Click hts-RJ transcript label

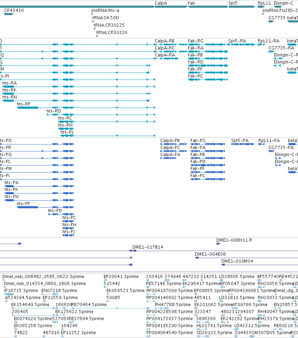(x=67, y=132)
